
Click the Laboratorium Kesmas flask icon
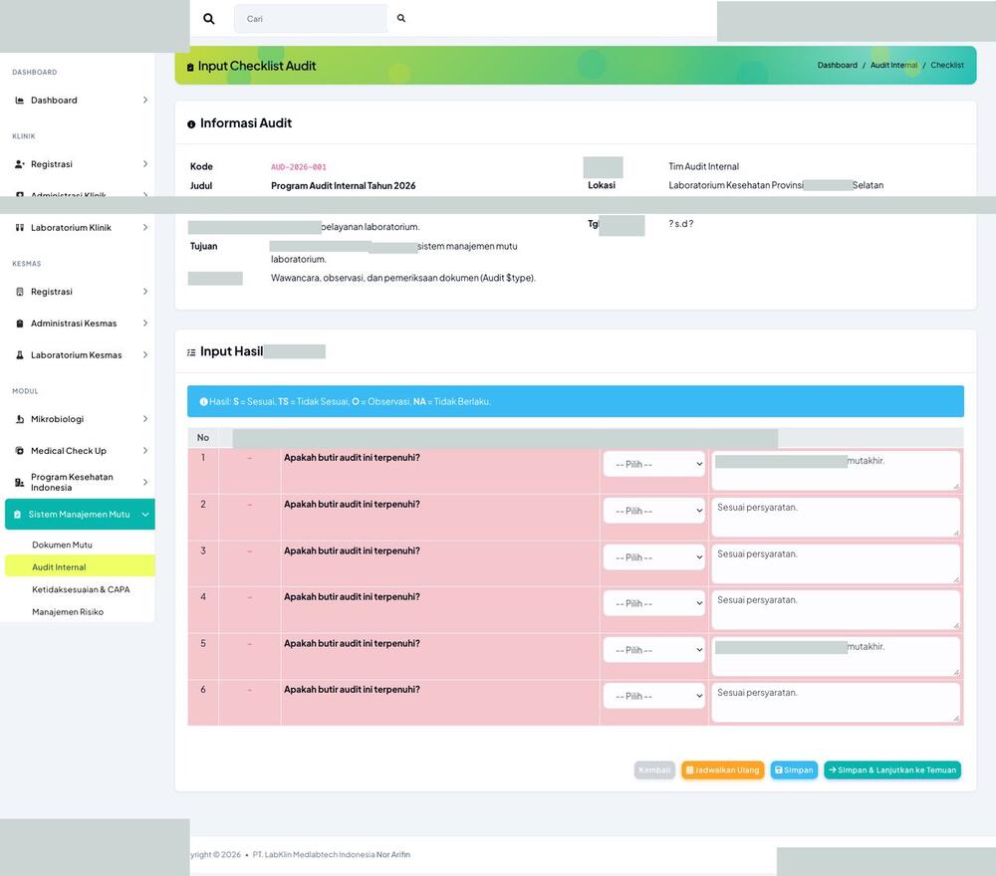pos(20,355)
